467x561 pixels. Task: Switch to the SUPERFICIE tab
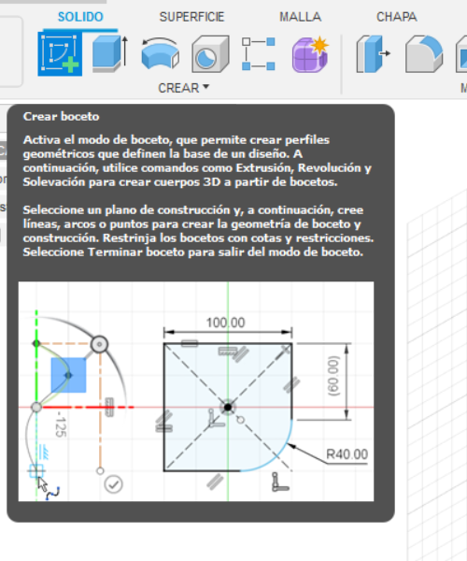(191, 17)
